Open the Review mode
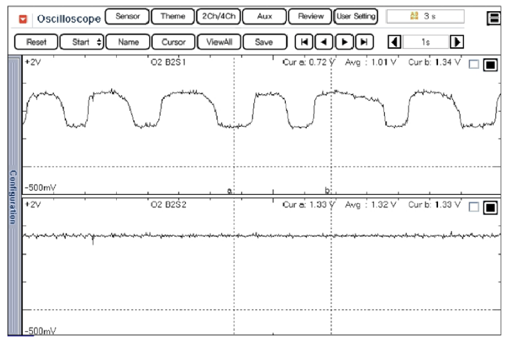The width and height of the screenshot is (507, 342). 310,17
